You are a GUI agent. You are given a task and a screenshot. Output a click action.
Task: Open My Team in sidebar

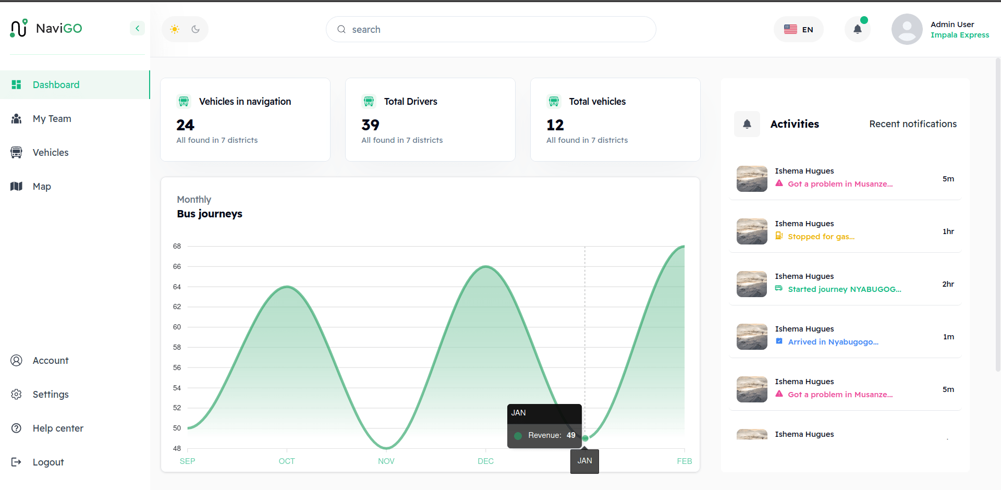click(x=75, y=118)
